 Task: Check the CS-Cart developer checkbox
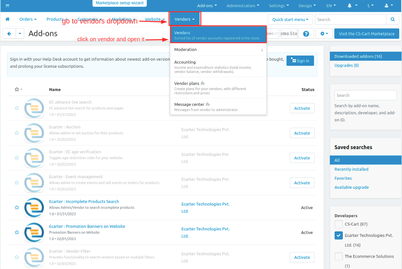pyautogui.click(x=338, y=224)
